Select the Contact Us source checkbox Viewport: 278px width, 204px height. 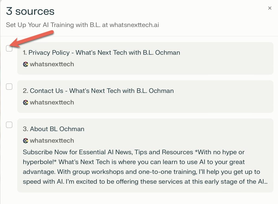click(9, 87)
